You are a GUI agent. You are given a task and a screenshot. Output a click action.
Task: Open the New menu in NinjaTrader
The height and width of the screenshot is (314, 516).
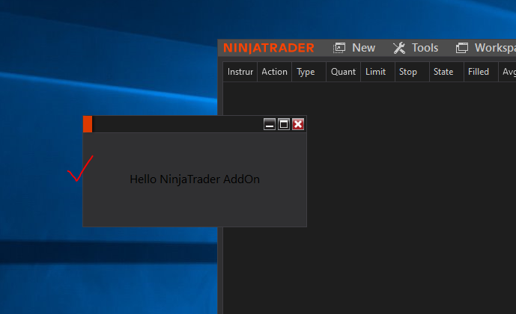click(363, 48)
